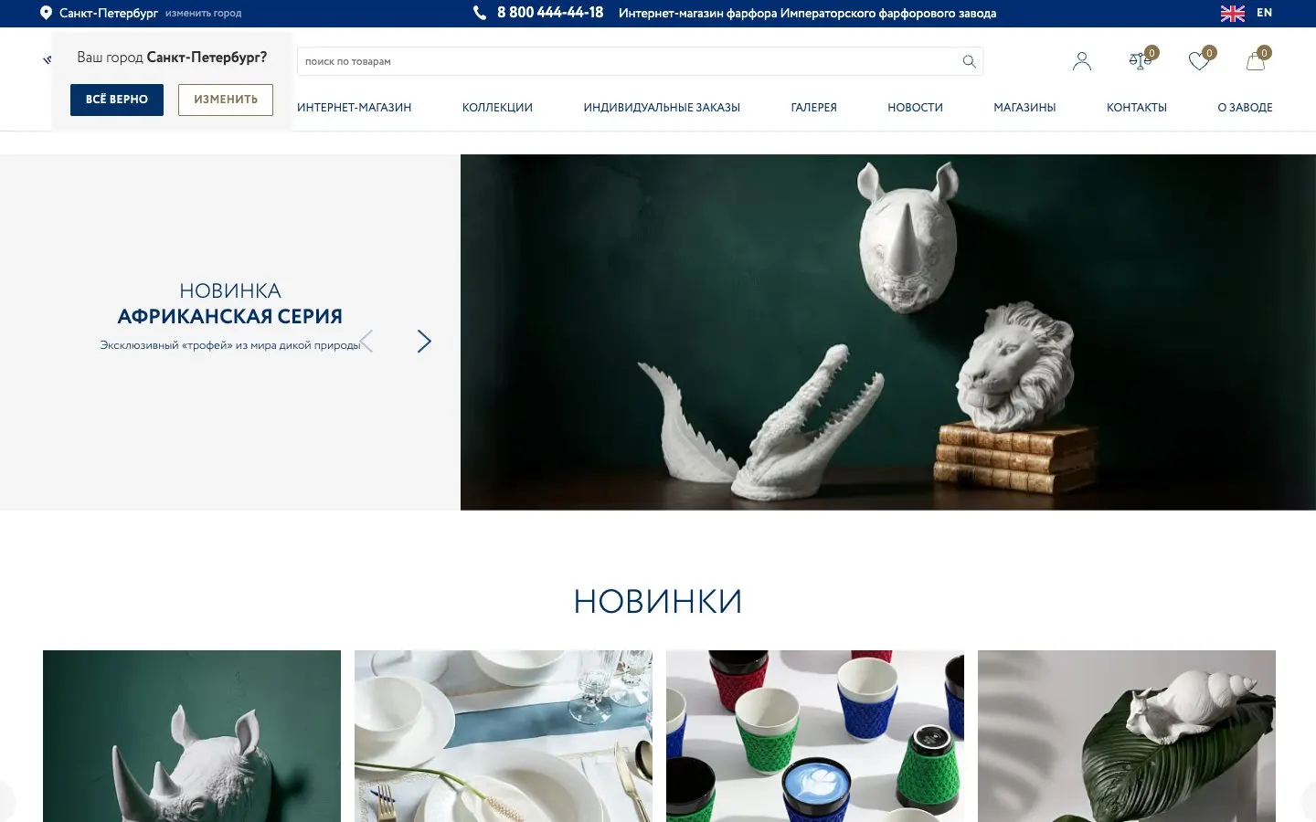
Task: Open the compare scales icon
Action: pos(1141,60)
